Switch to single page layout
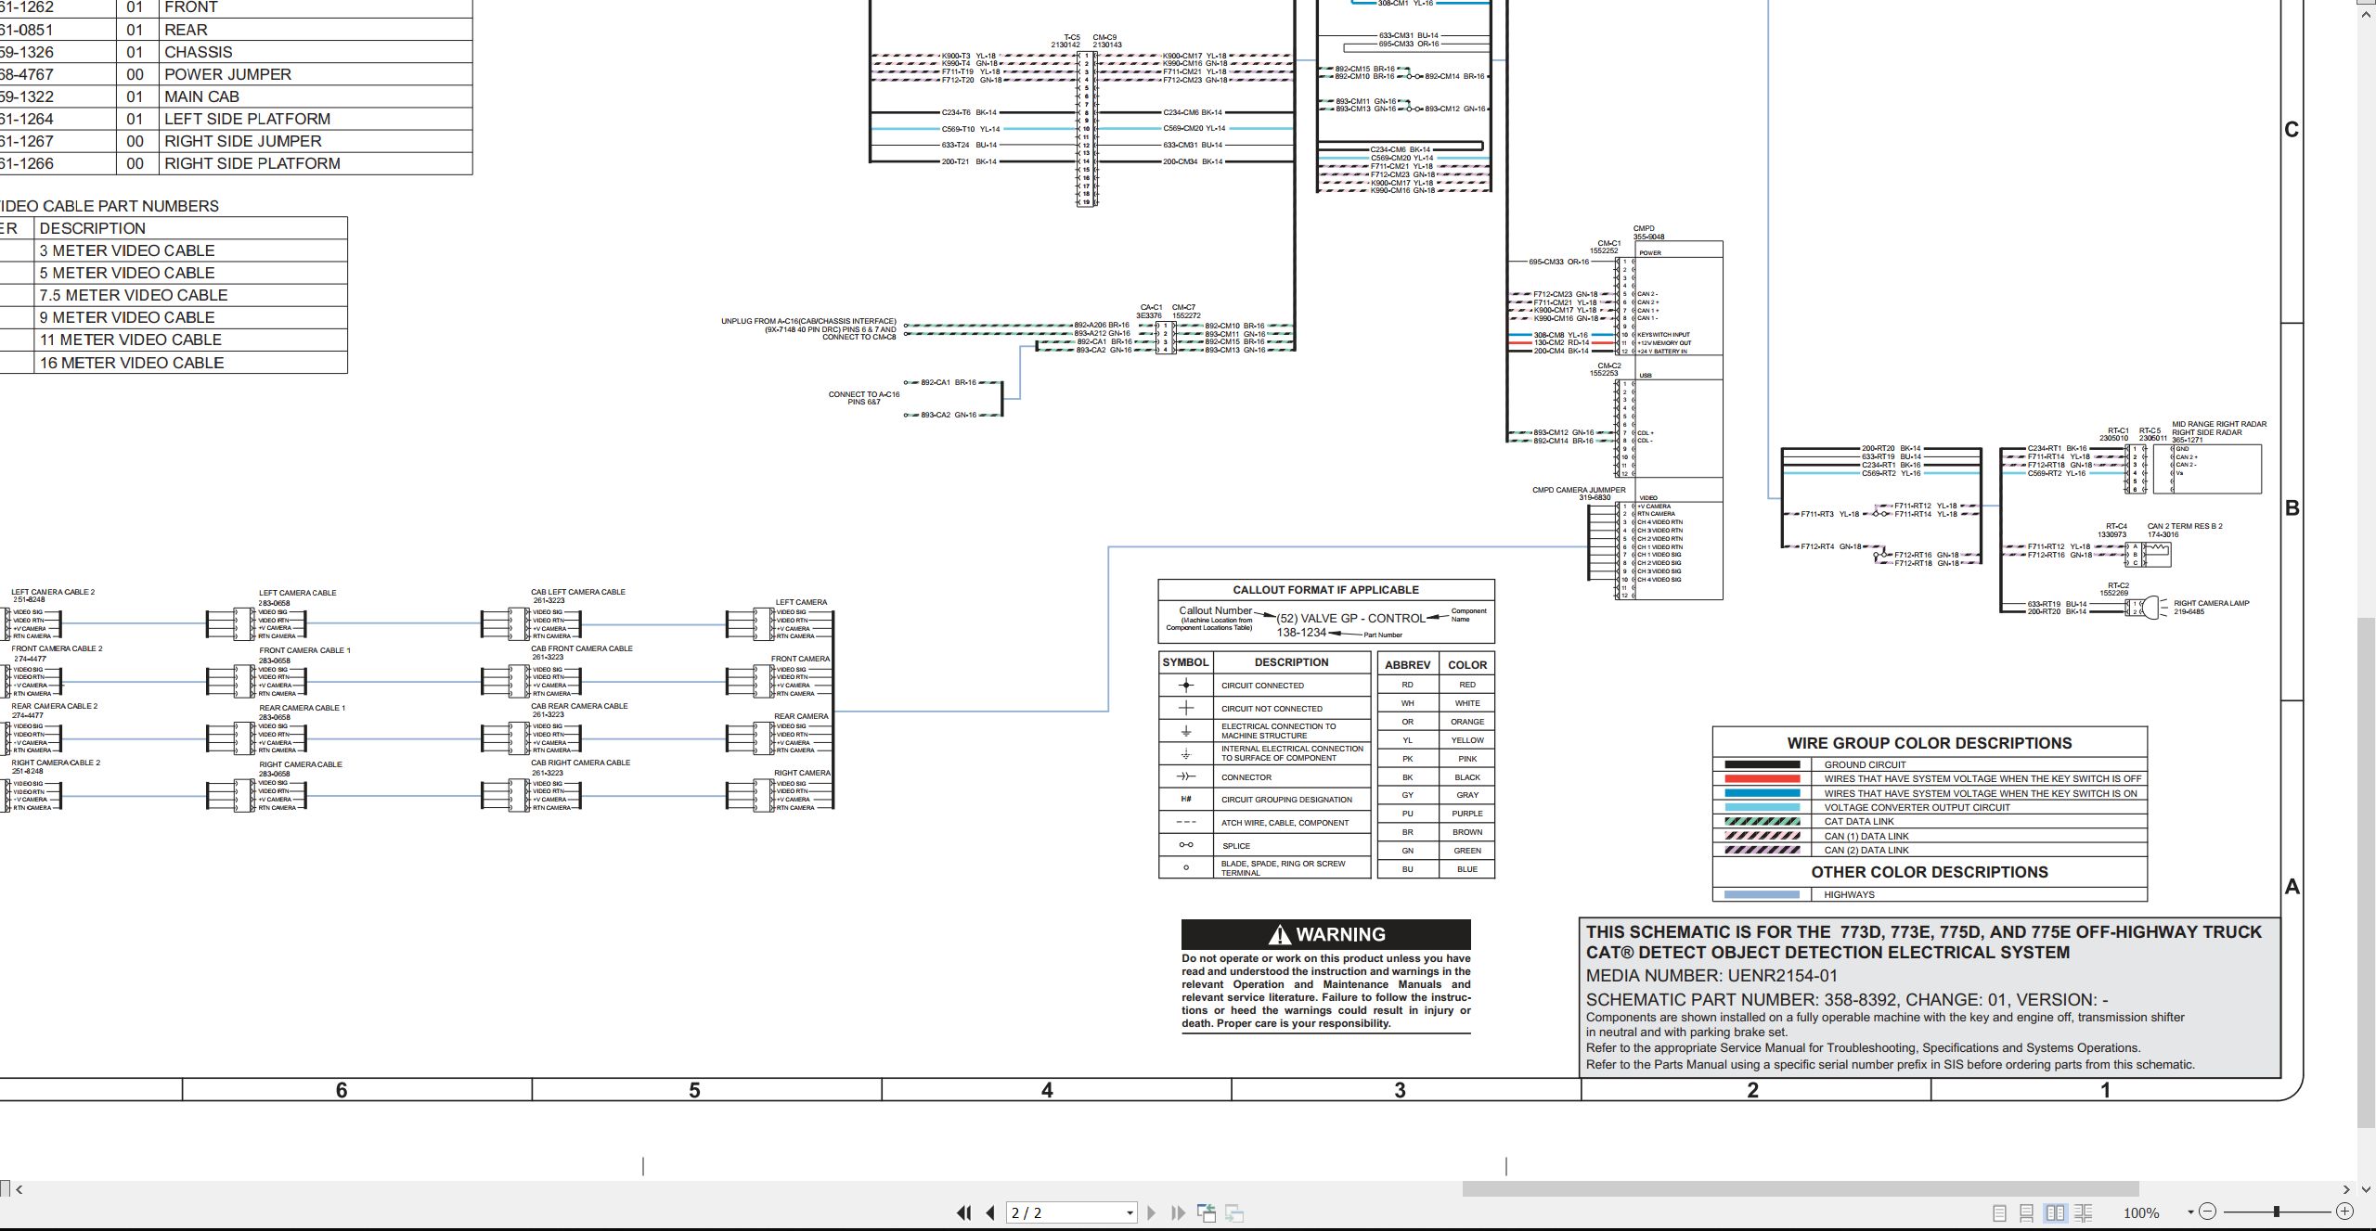This screenshot has height=1231, width=2376. click(x=2000, y=1212)
